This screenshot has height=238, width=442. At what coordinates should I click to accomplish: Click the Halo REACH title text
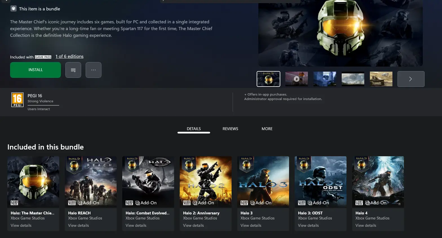pos(79,213)
